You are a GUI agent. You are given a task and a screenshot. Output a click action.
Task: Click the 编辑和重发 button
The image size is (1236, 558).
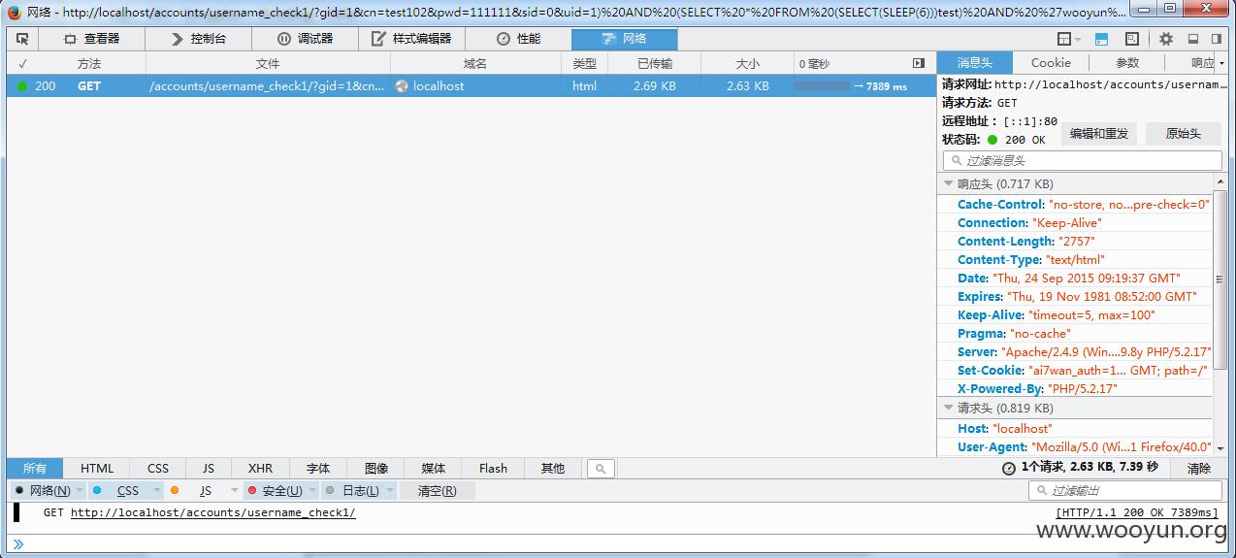click(x=1099, y=134)
